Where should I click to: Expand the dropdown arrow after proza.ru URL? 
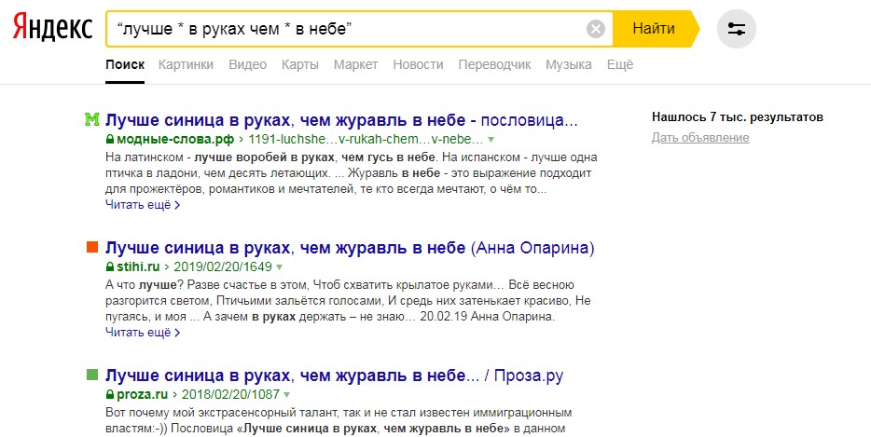point(286,395)
